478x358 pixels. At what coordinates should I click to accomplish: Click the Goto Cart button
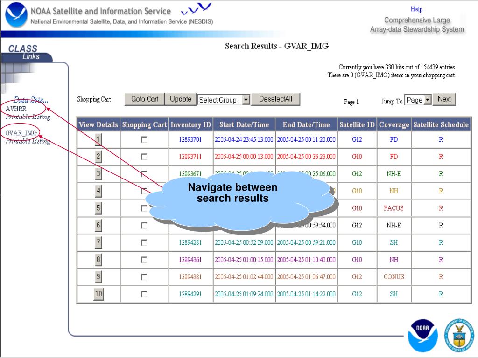click(145, 99)
